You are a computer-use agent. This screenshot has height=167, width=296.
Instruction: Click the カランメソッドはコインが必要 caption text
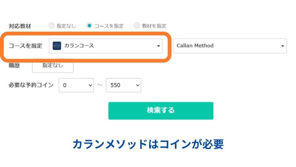pos(148,144)
